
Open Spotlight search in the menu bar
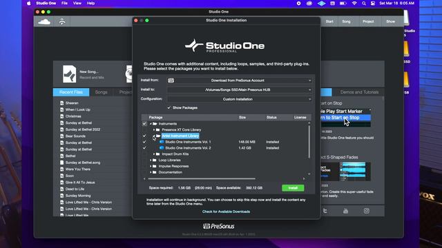pyautogui.click(x=364, y=3)
